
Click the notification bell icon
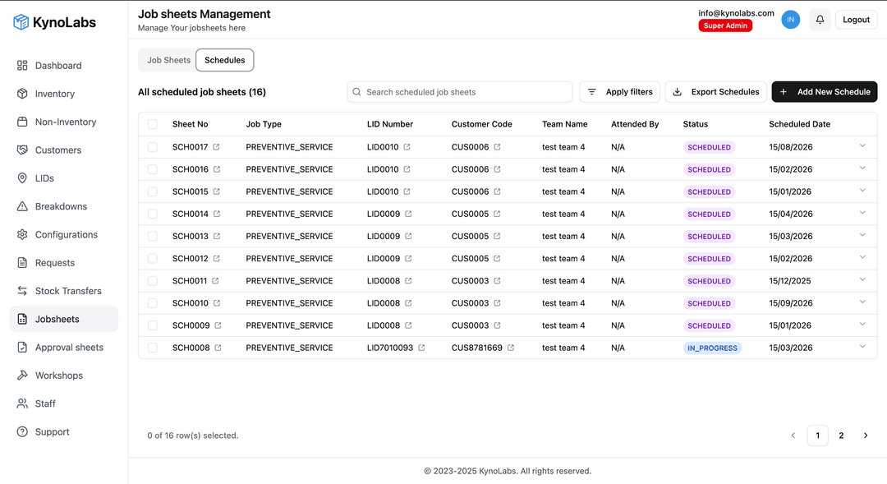point(820,20)
